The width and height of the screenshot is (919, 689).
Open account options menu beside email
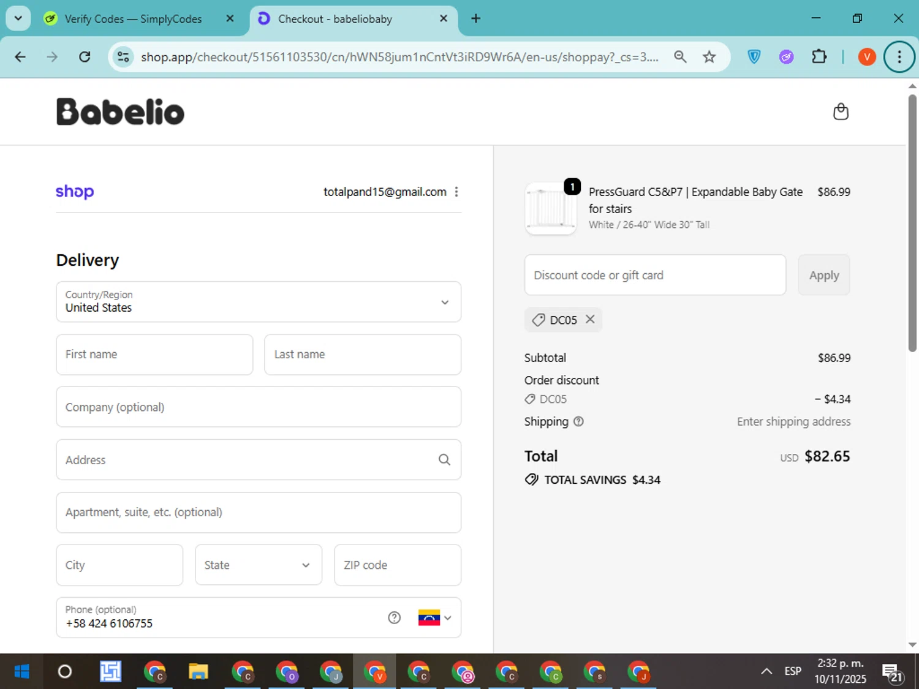pyautogui.click(x=456, y=192)
